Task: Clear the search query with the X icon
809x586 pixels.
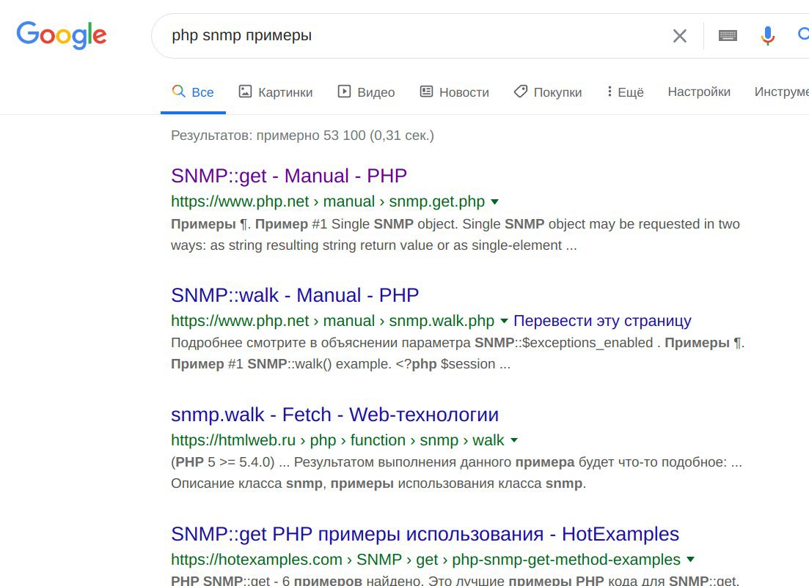Action: tap(680, 36)
